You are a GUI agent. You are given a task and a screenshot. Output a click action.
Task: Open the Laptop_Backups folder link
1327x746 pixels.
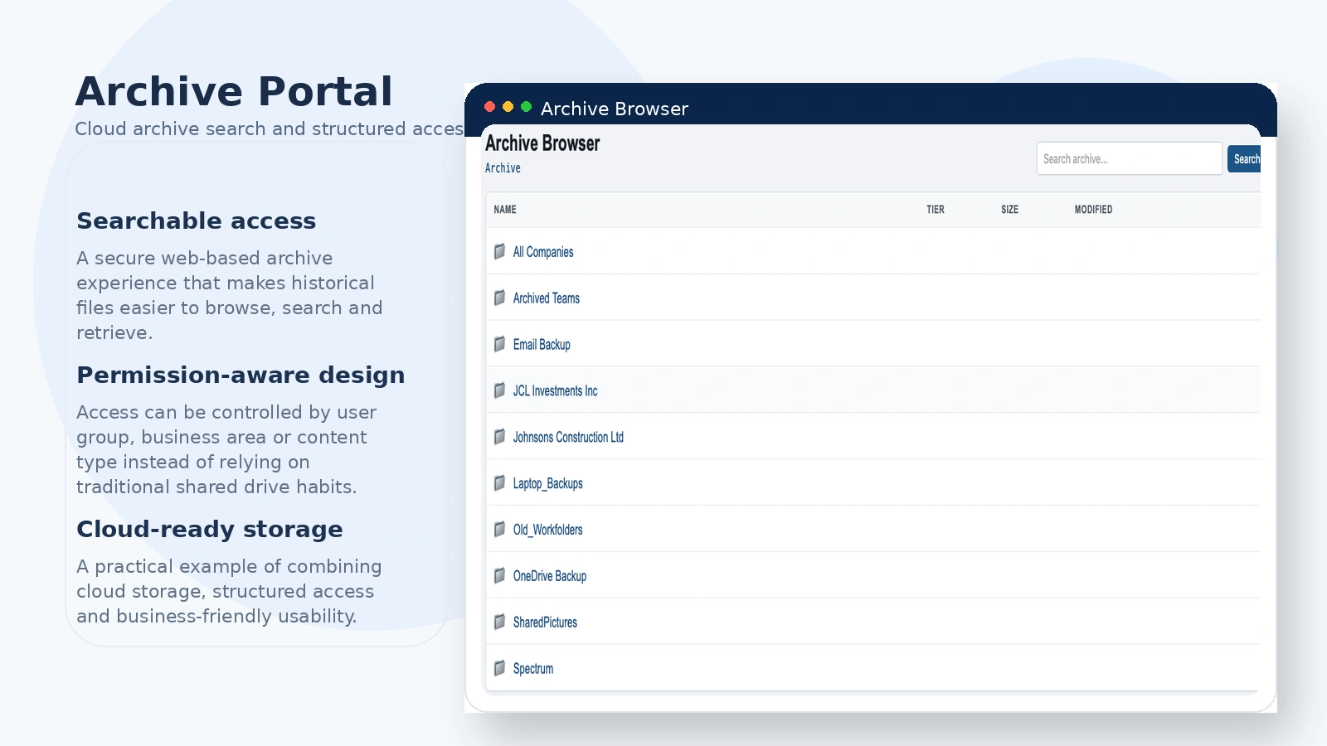click(x=547, y=484)
